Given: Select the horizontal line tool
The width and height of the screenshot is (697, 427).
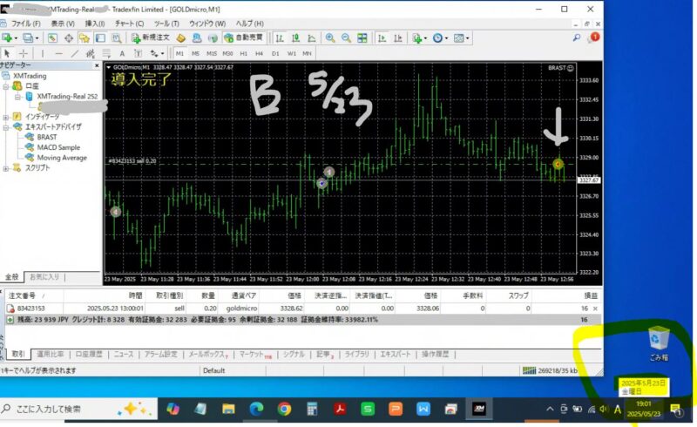Looking at the screenshot, I should point(58,53).
